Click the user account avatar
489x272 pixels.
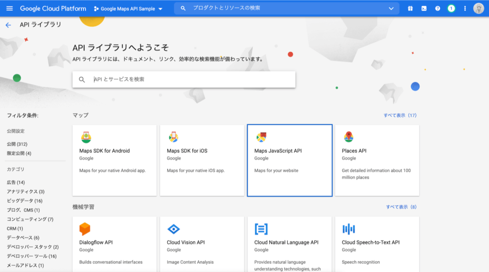478,9
